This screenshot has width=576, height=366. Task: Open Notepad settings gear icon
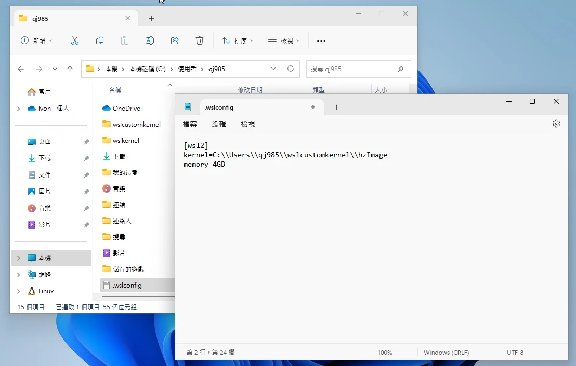point(556,124)
